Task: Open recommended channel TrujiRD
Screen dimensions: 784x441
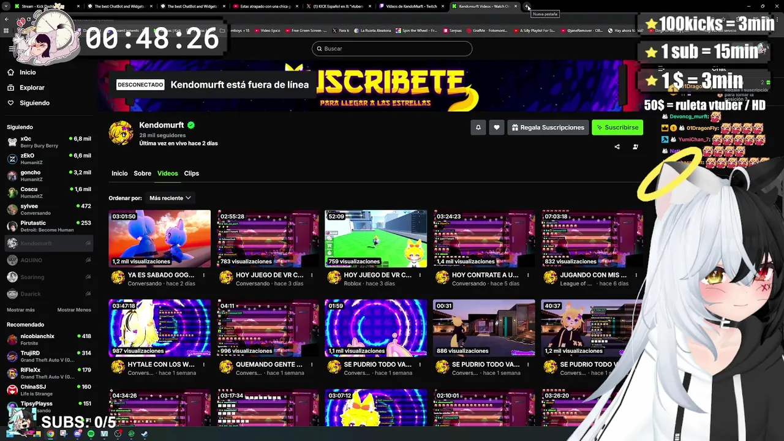Action: [x=49, y=356]
